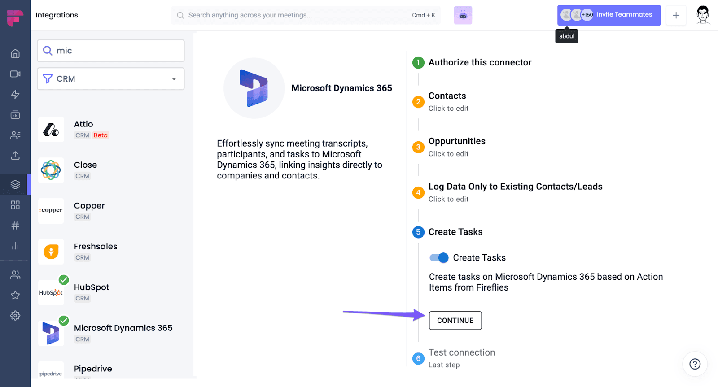Select the Integrations layers icon

point(15,184)
